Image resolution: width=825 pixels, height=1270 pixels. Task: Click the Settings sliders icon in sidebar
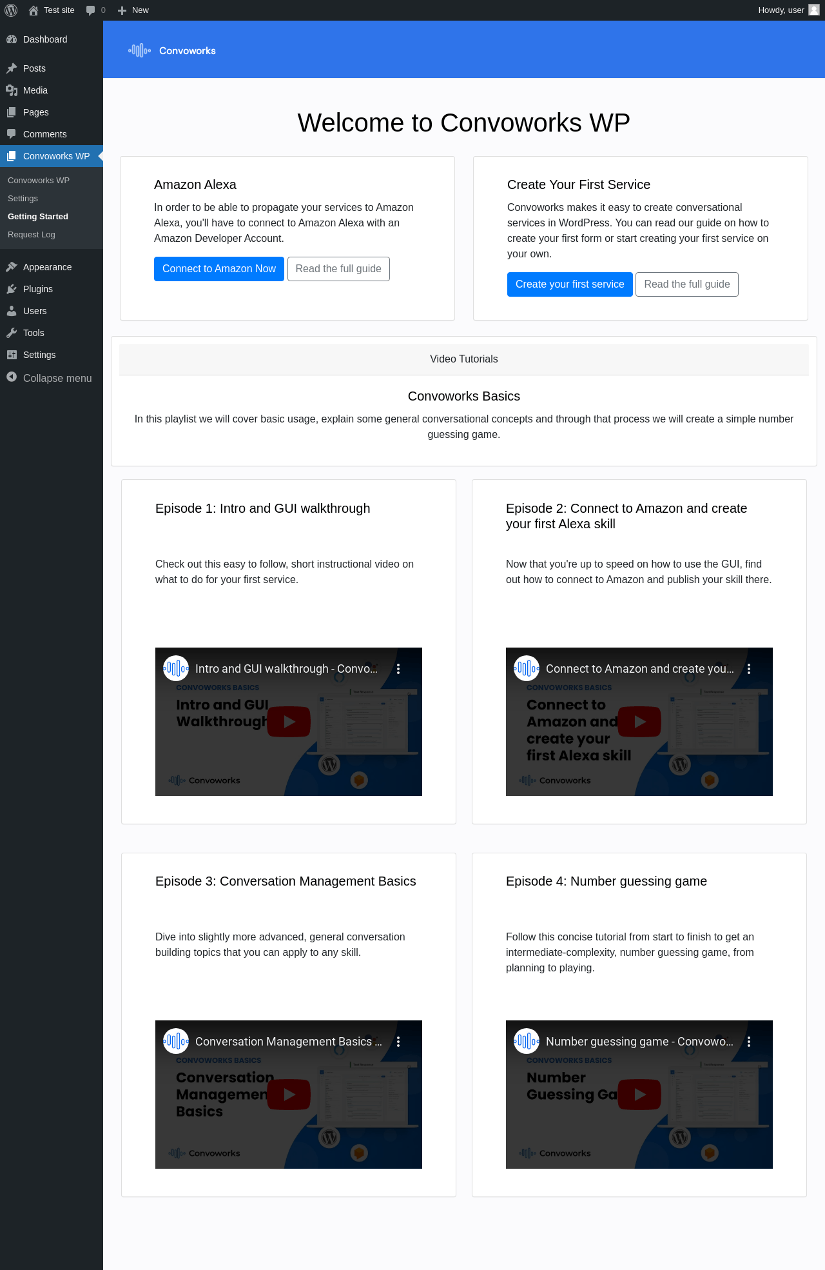[x=12, y=355]
